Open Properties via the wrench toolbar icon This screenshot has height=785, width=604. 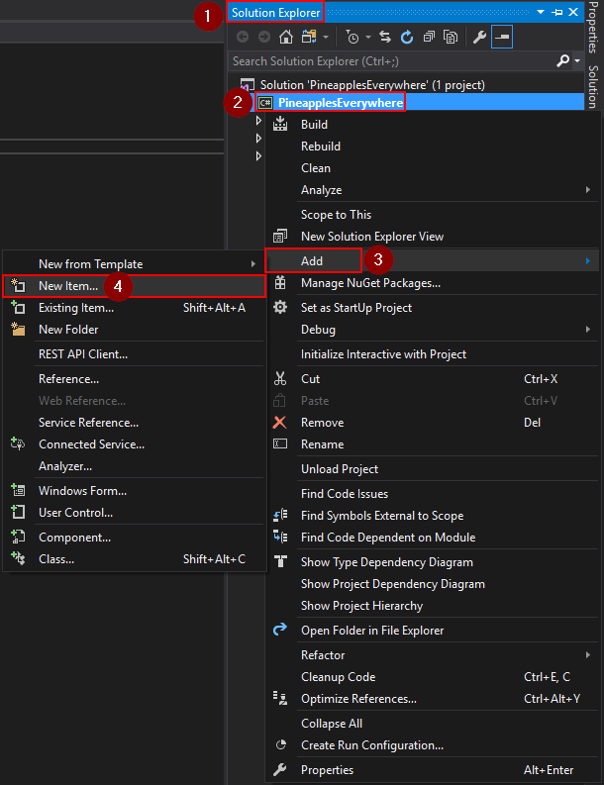(x=480, y=38)
